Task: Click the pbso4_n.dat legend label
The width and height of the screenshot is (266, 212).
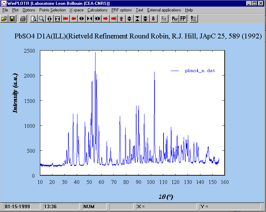Action: point(200,71)
